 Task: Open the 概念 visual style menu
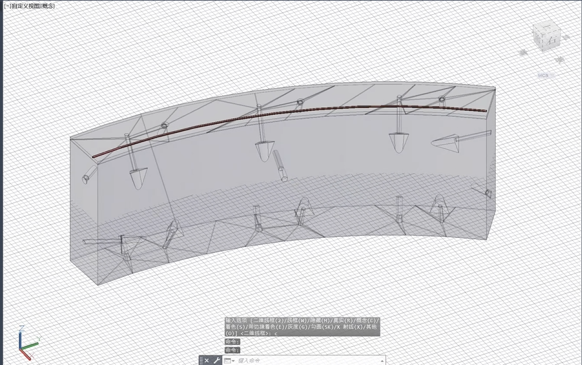47,6
